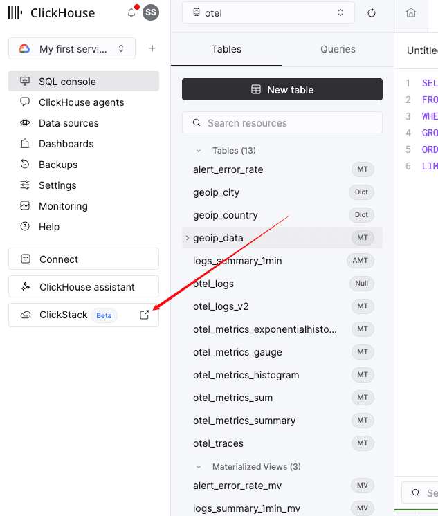Select logs_summary_1min_mv materialized view

(x=282, y=508)
